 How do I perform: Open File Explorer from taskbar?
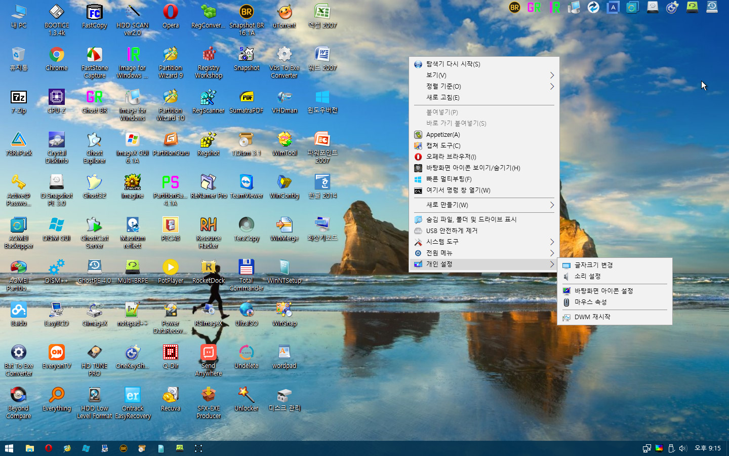click(30, 448)
